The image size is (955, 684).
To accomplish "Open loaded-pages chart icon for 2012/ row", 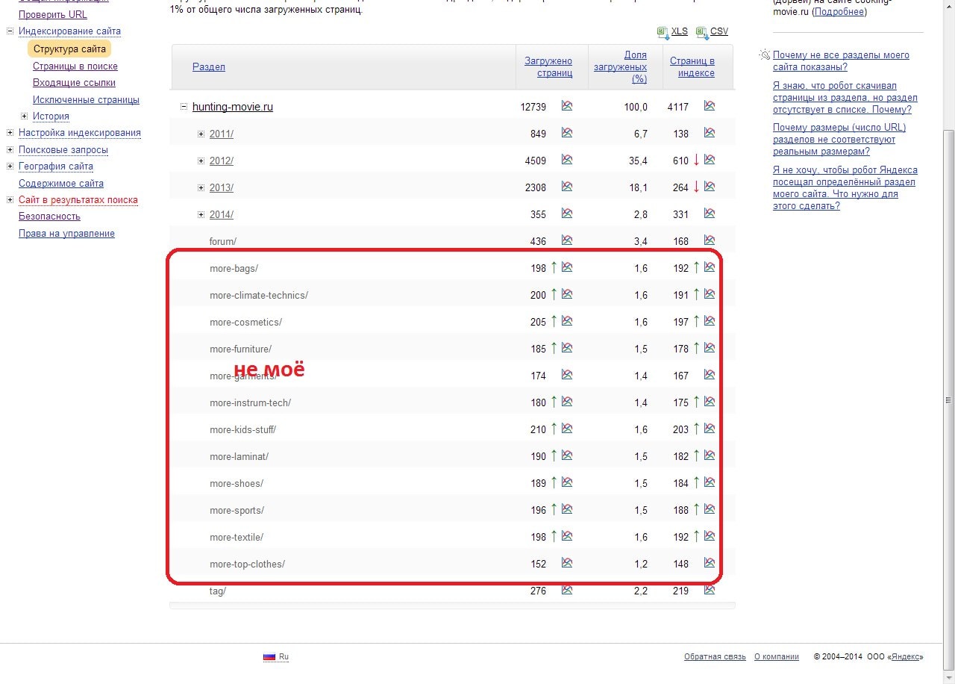I will tap(567, 160).
